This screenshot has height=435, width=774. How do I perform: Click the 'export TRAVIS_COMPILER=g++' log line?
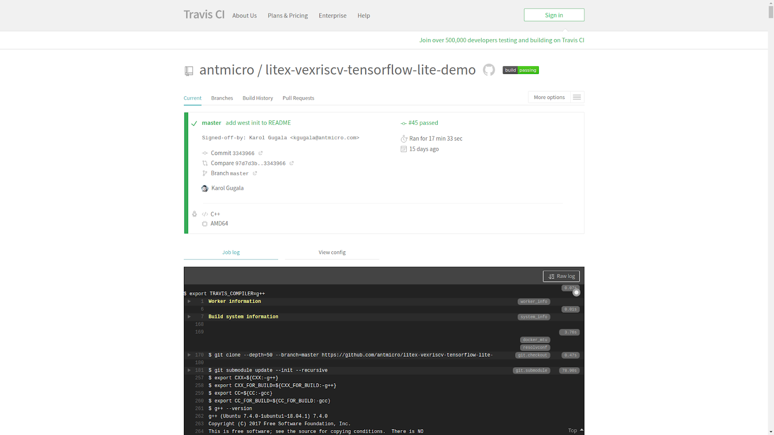(224, 293)
